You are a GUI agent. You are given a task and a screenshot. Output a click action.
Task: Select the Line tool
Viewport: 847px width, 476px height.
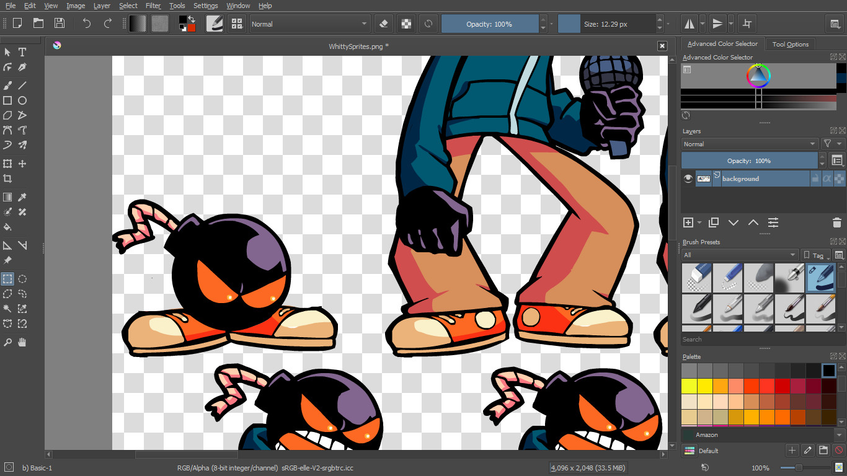tap(22, 86)
